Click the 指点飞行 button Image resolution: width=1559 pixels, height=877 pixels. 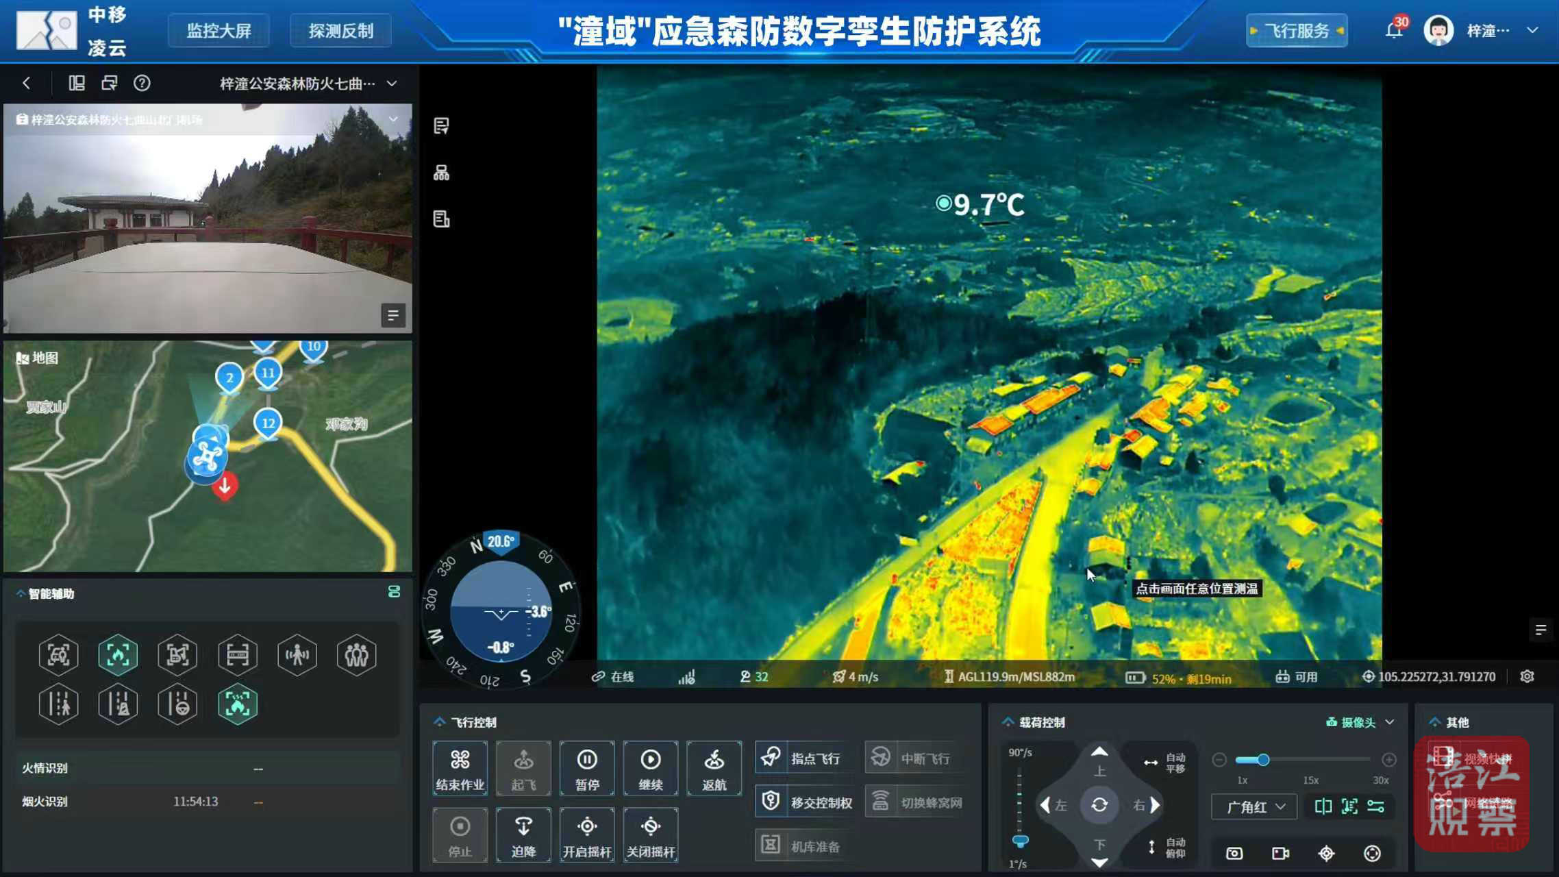(x=804, y=758)
